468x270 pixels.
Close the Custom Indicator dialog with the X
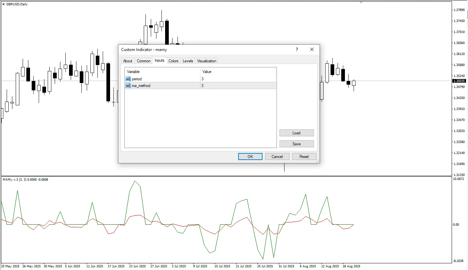[x=312, y=49]
